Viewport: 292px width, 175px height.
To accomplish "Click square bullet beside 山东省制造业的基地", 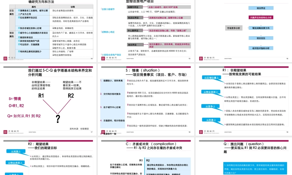I will coord(53,10).
